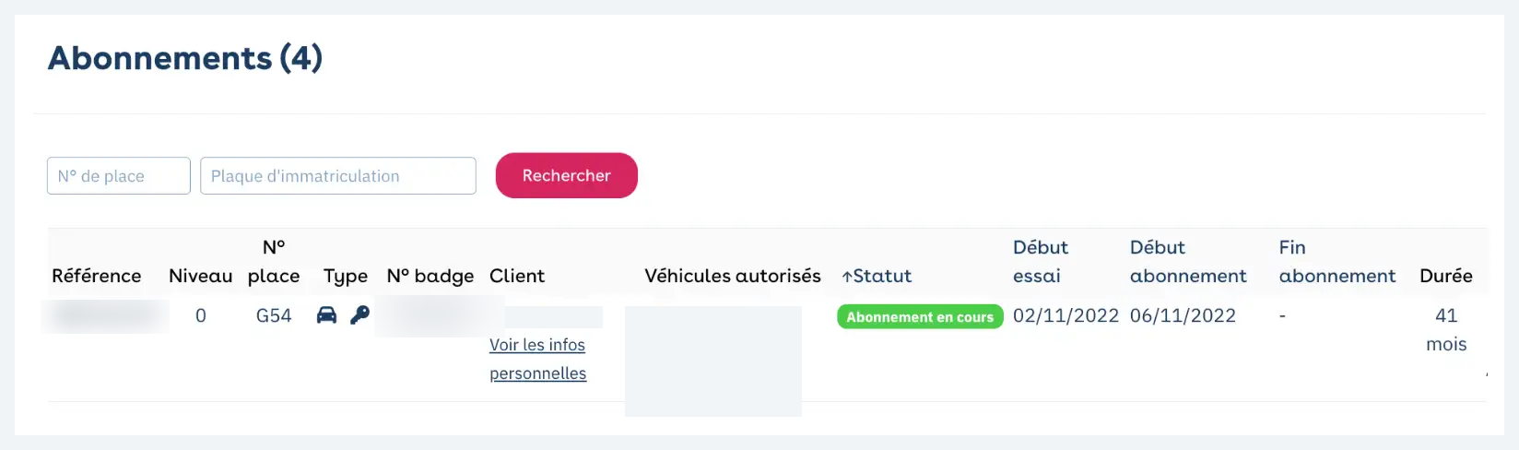Click the N° badge column header
The image size is (1519, 450).
tap(430, 276)
